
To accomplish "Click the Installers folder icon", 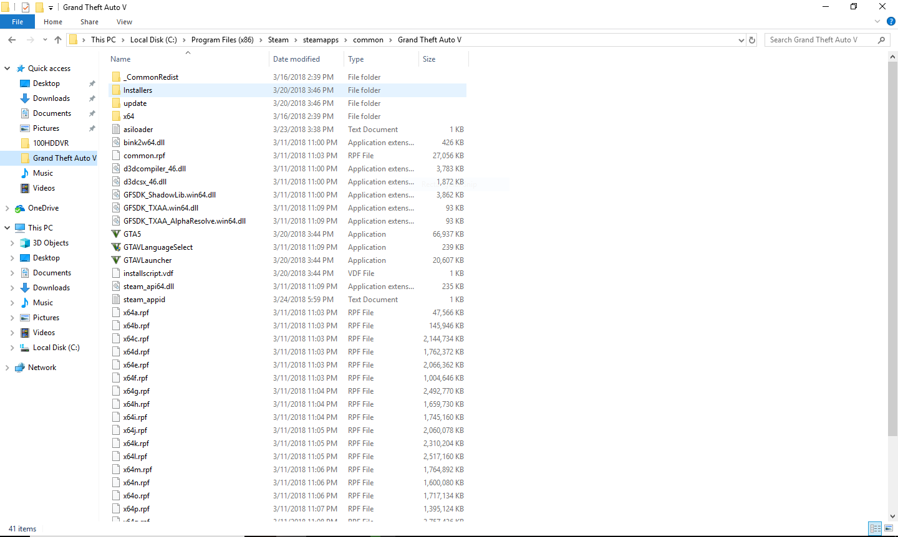I will point(116,90).
